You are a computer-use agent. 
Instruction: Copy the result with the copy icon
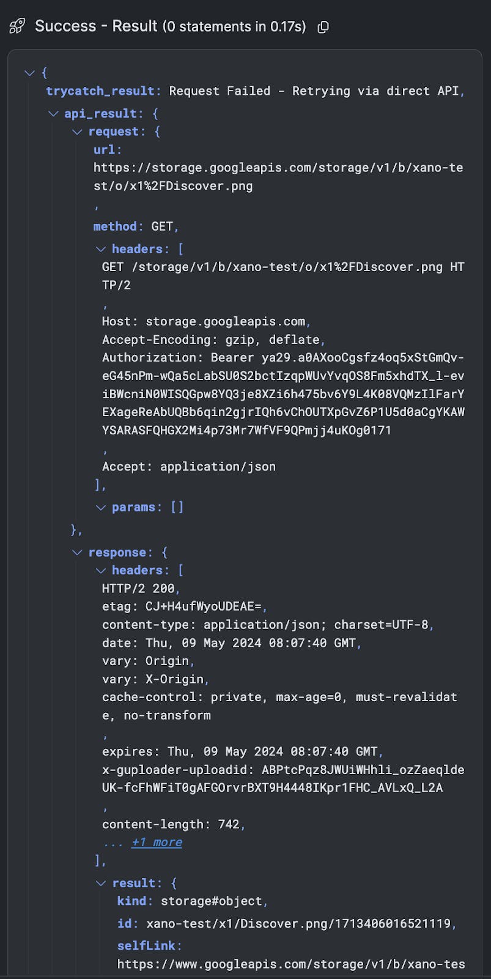[x=323, y=27]
